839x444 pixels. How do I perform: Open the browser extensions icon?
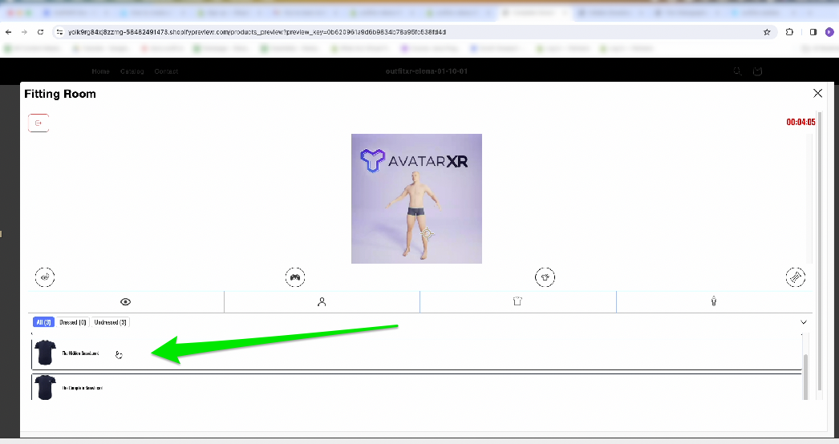[x=789, y=32]
